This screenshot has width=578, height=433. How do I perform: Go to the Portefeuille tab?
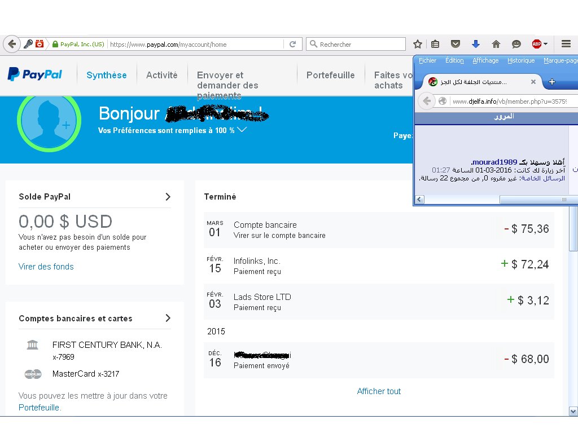[330, 75]
